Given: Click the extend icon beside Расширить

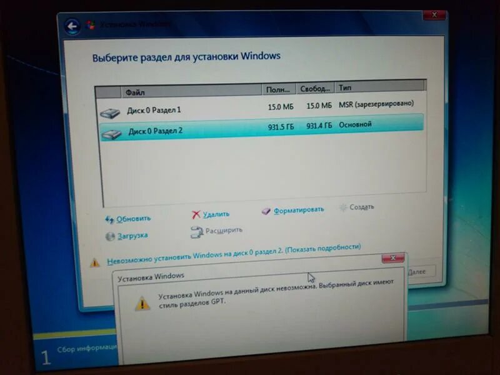Looking at the screenshot, I should [196, 232].
